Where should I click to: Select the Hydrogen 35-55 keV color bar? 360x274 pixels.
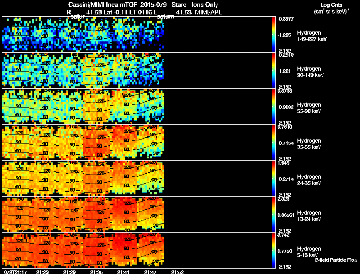point(274,142)
